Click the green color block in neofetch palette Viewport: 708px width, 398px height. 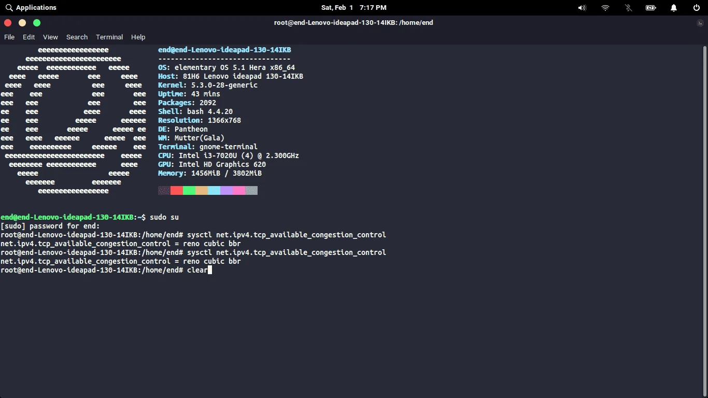[189, 191]
